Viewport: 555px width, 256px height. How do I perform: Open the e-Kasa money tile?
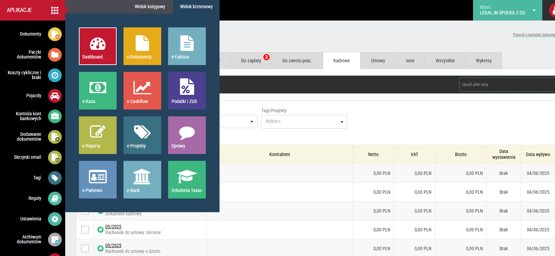coord(98,91)
